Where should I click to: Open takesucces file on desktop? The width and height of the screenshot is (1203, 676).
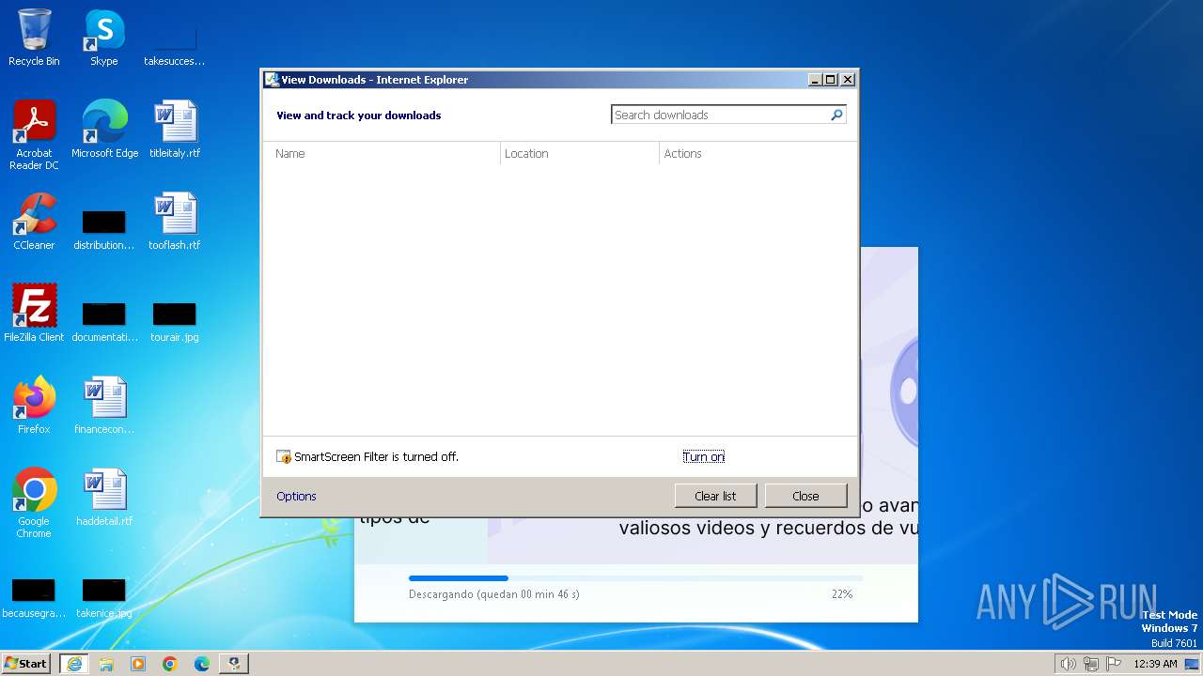[175, 46]
